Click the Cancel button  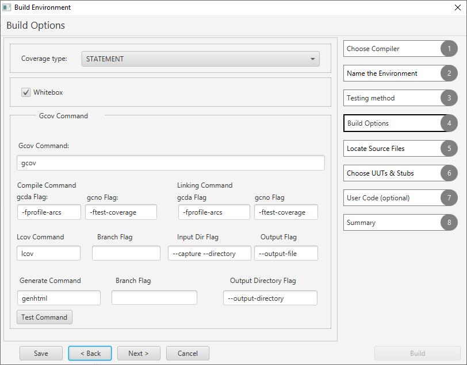pos(187,353)
